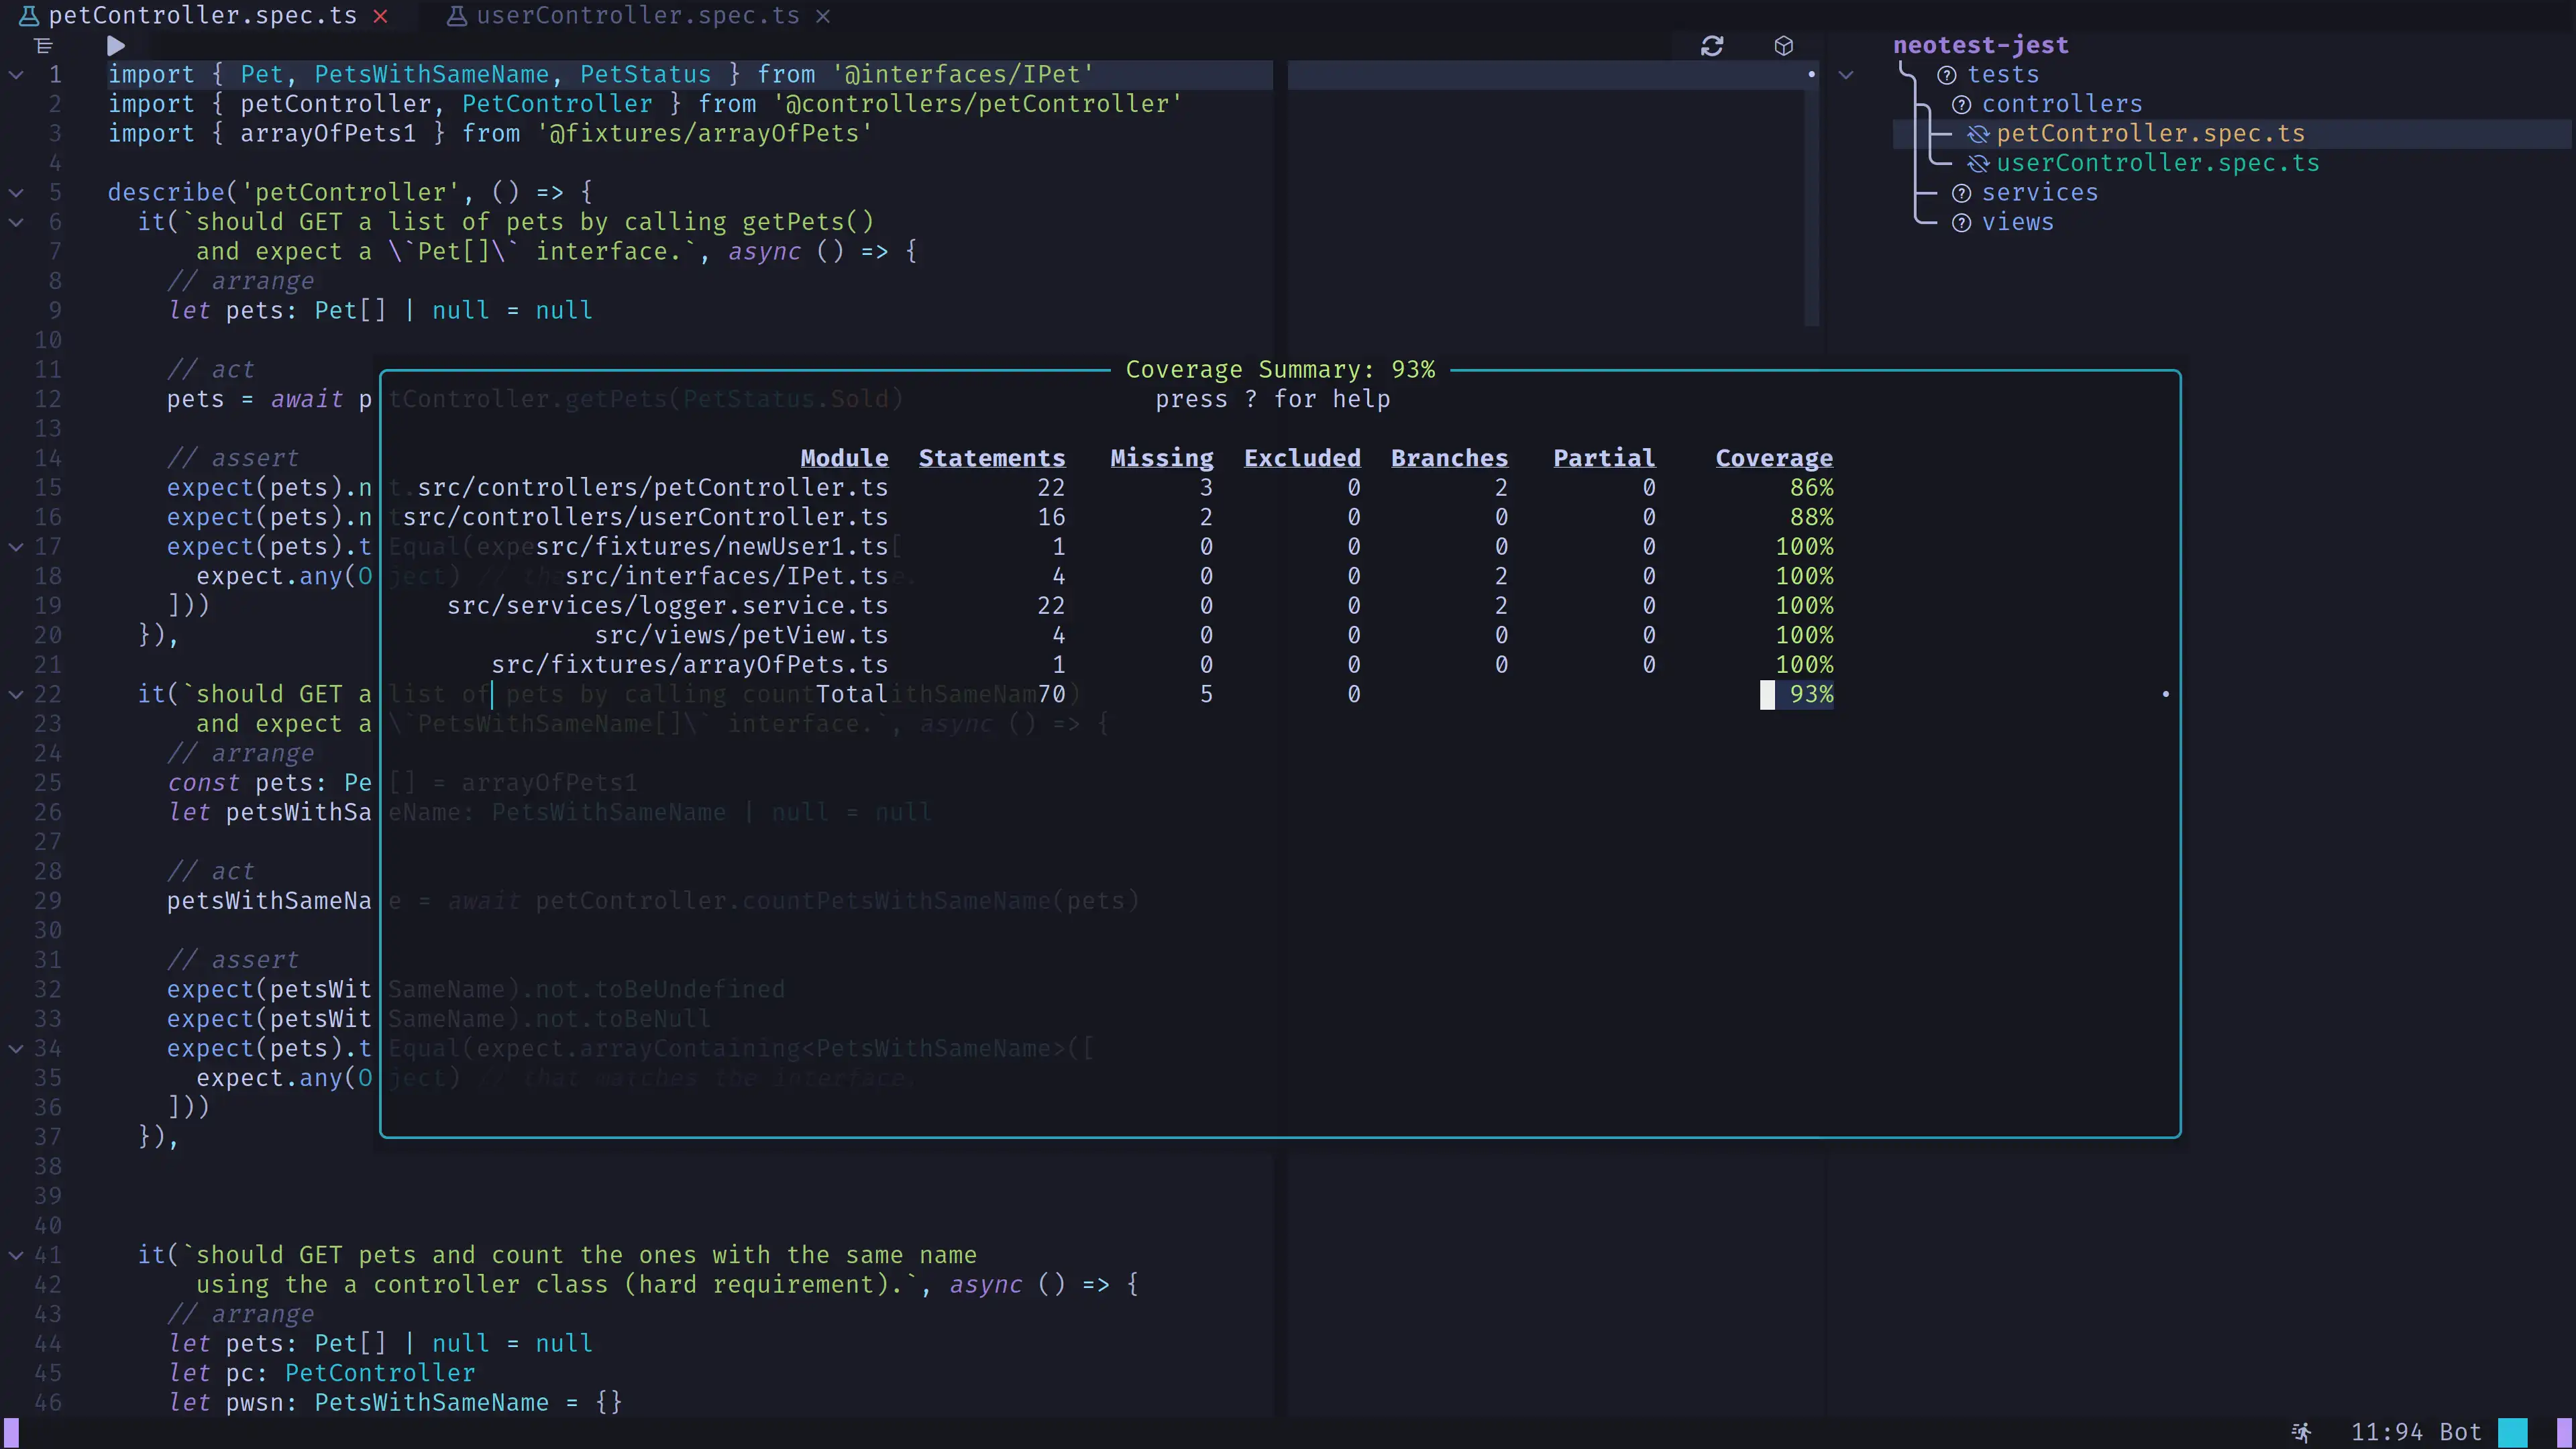Image resolution: width=2576 pixels, height=1449 pixels.
Task: Run tests with the play icon
Action: [116, 46]
